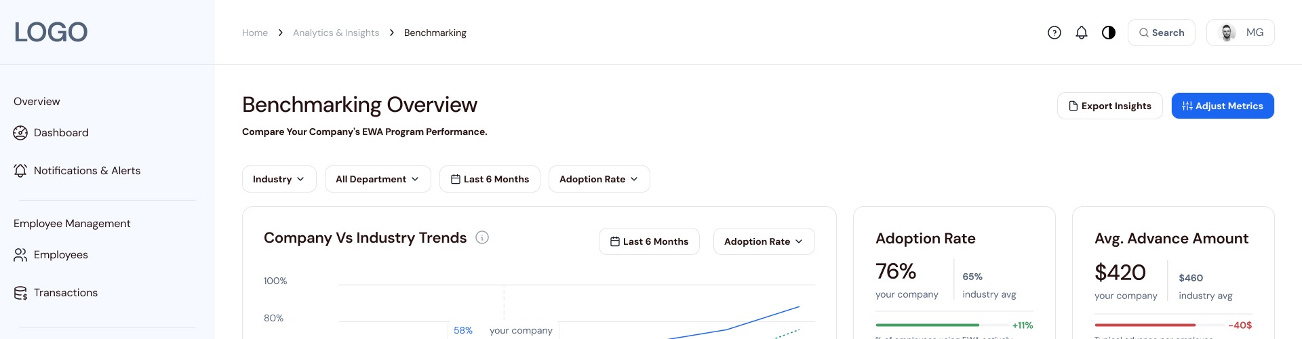Click the Transactions coins icon in sidebar
Image resolution: width=1302 pixels, height=339 pixels.
(x=20, y=293)
